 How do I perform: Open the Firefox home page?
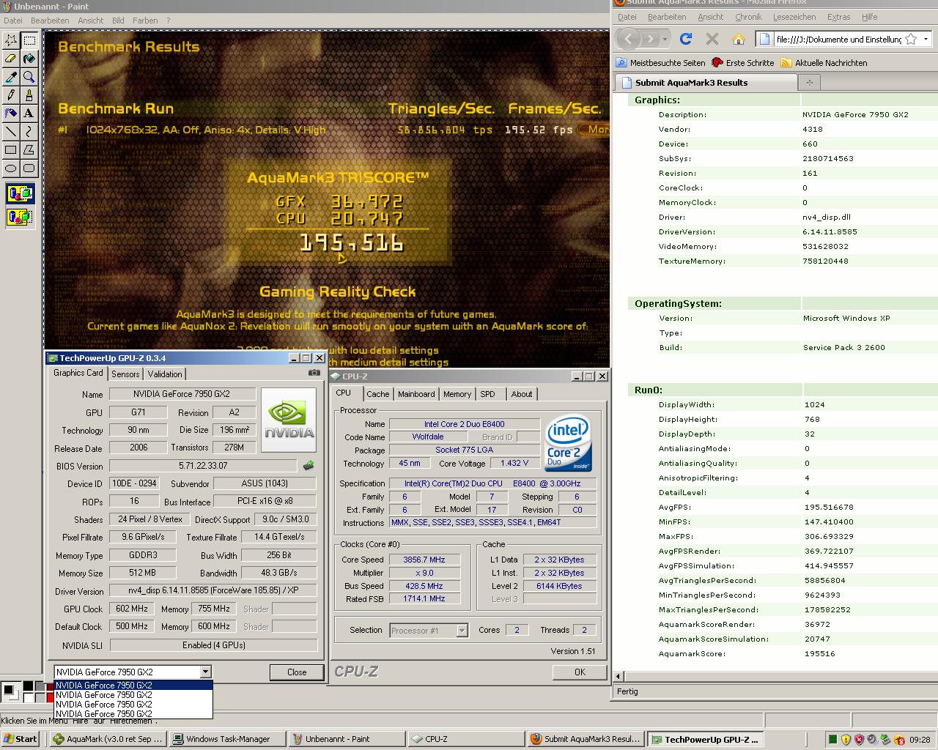739,39
